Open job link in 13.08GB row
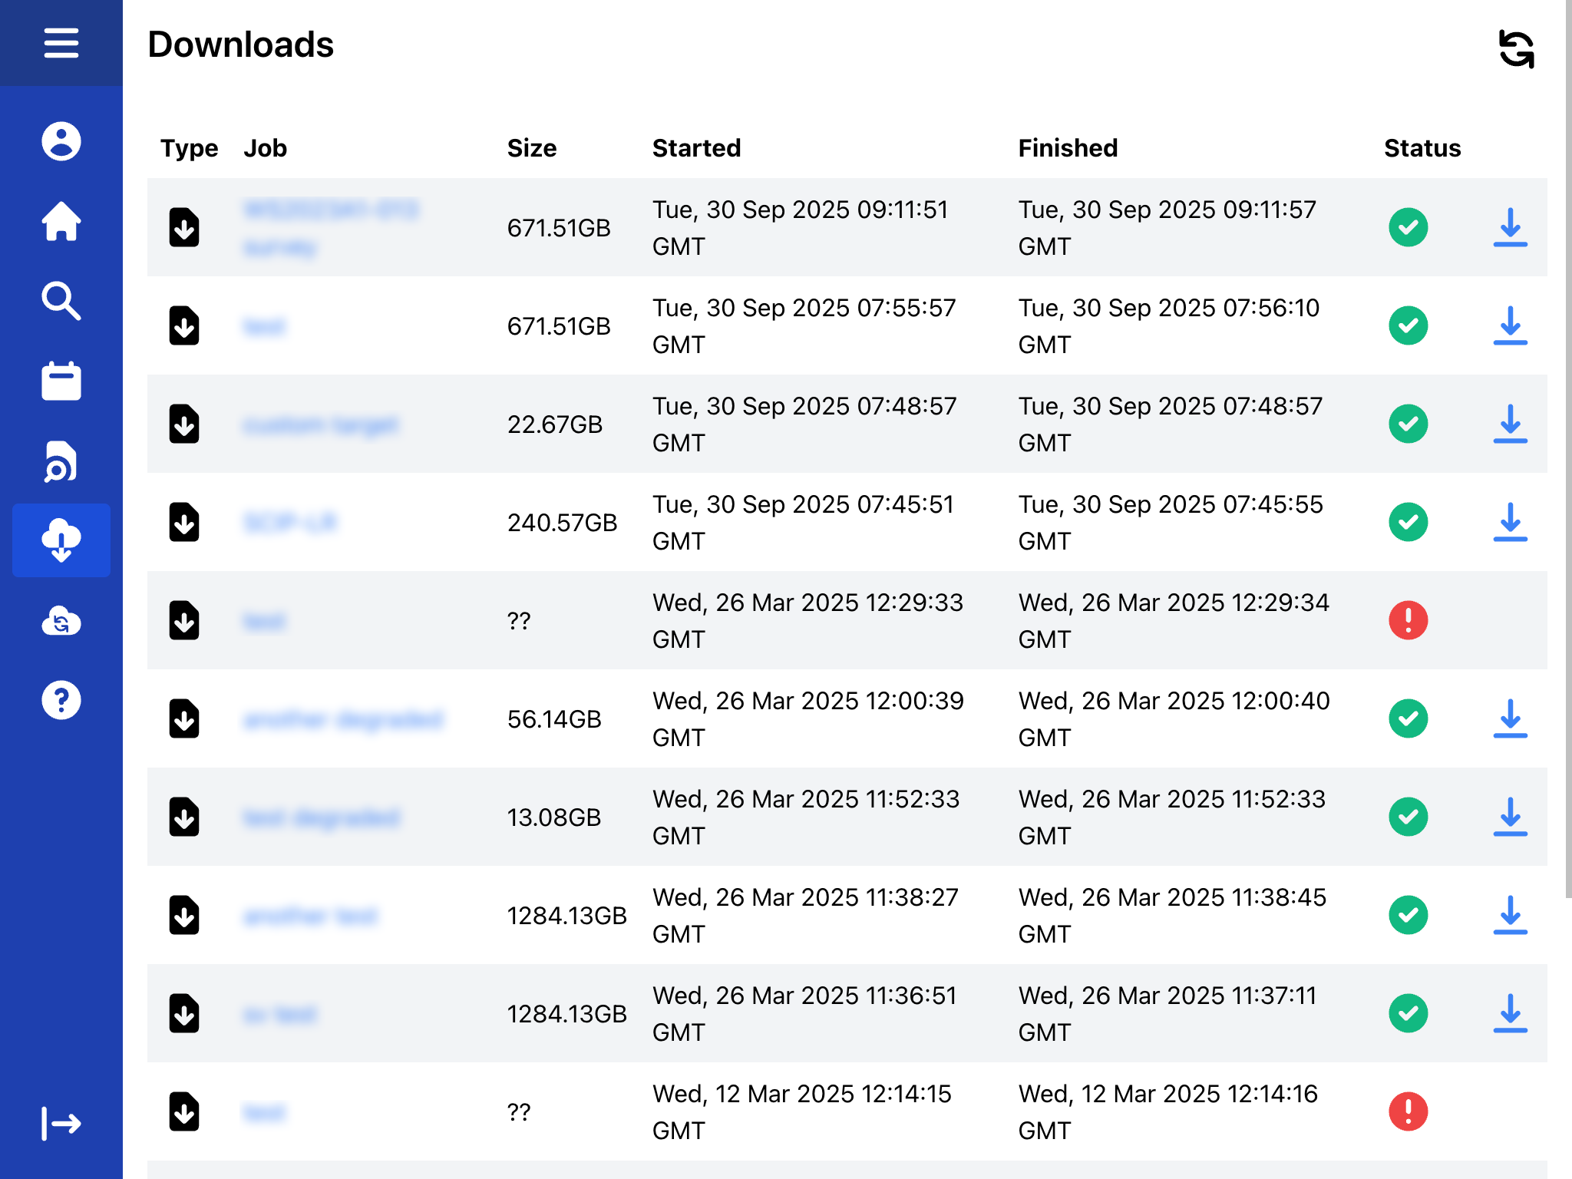1572x1179 pixels. click(x=322, y=817)
